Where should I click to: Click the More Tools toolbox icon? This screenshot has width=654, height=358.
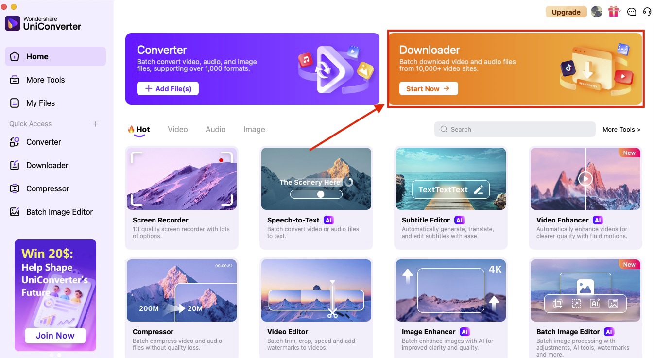(x=15, y=80)
